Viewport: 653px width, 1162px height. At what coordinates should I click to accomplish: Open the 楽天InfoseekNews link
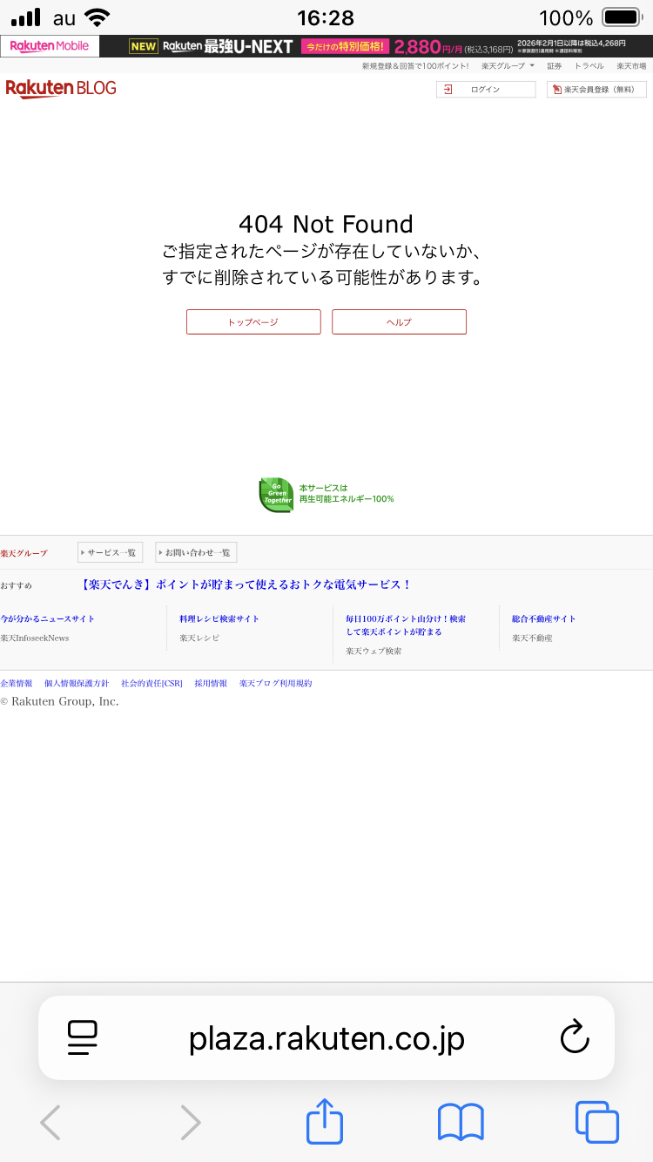tap(35, 638)
